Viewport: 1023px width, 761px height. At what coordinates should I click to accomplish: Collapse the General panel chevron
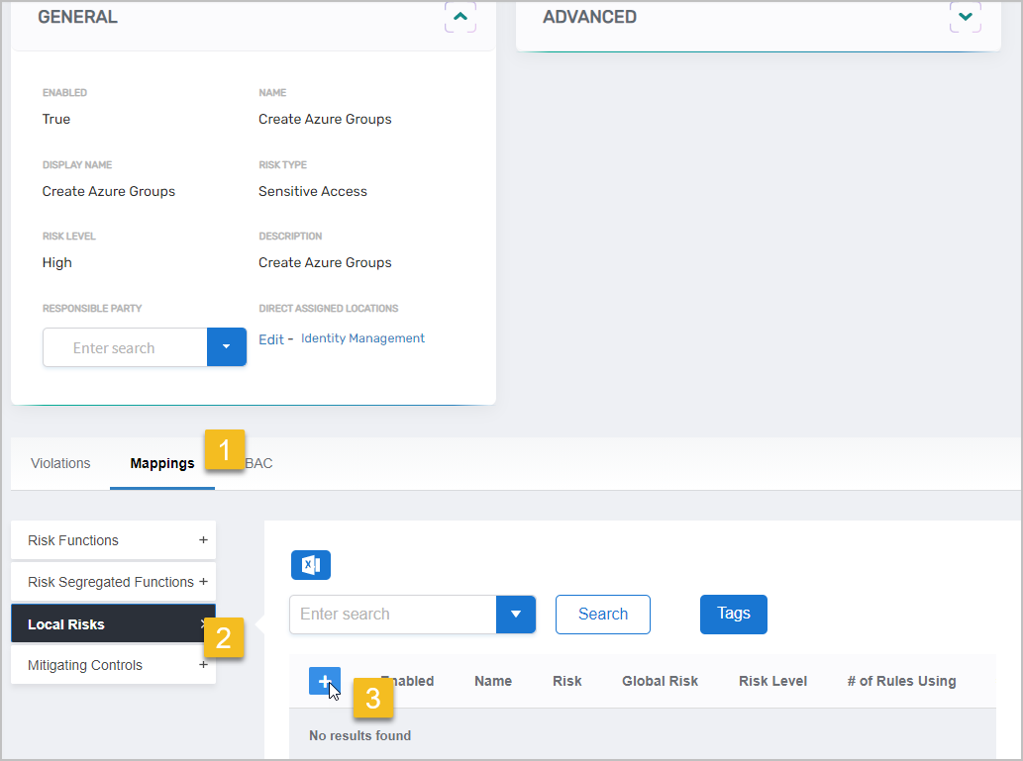[x=460, y=17]
